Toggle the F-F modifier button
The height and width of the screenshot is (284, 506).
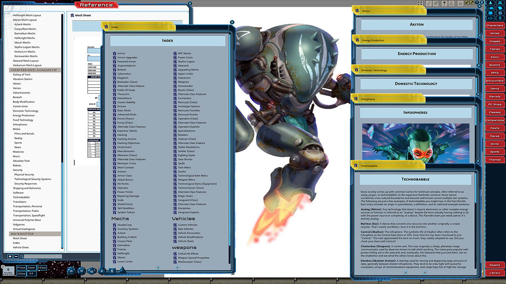pyautogui.click(x=31, y=273)
